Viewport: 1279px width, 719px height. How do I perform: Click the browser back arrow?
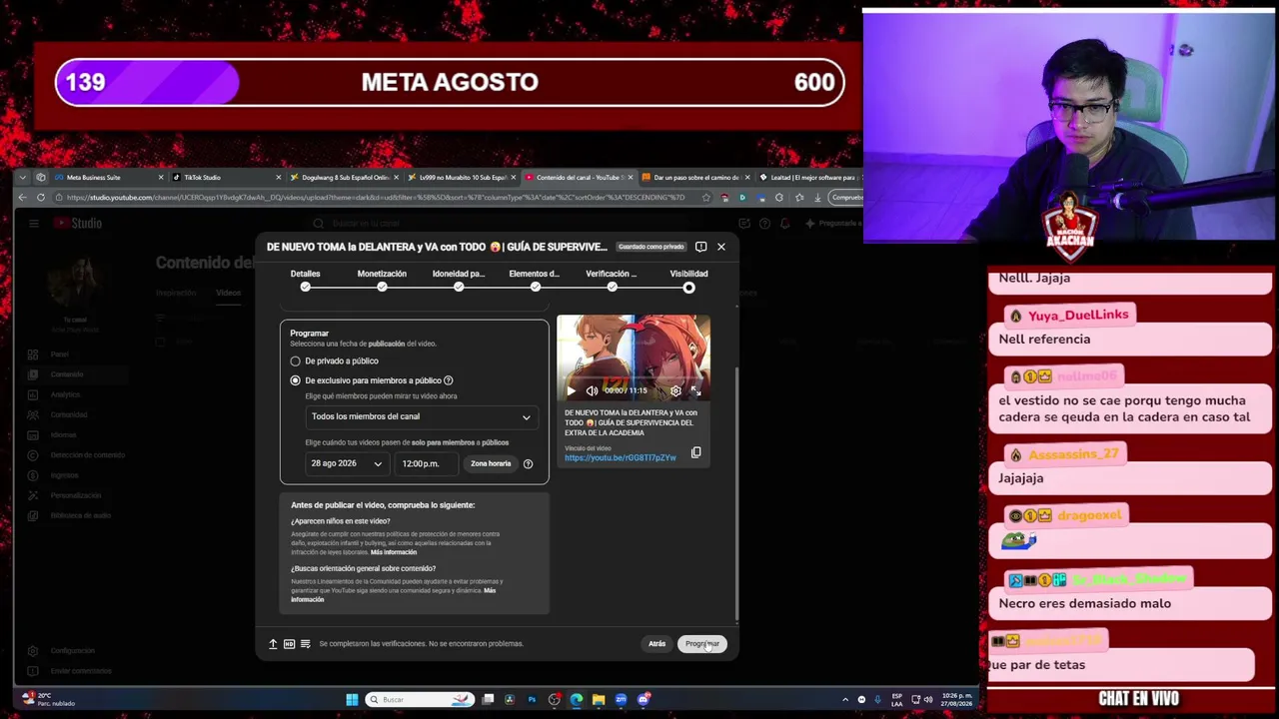point(23,198)
